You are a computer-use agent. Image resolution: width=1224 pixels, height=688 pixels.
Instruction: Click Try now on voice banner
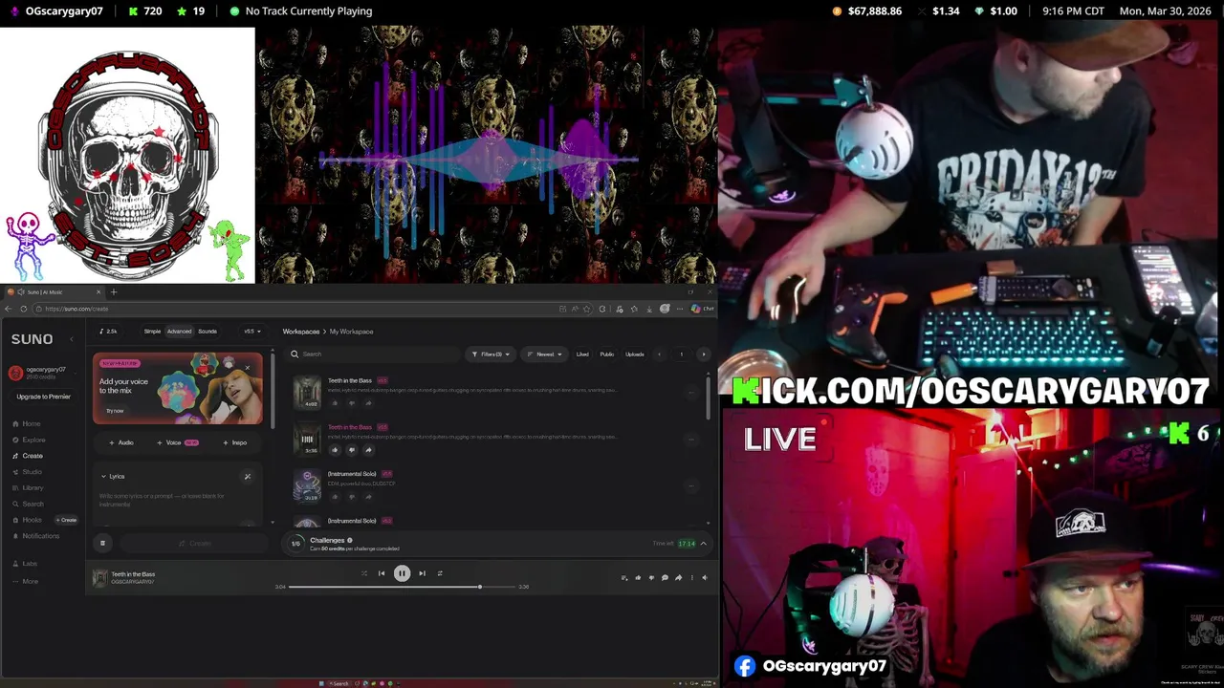115,411
